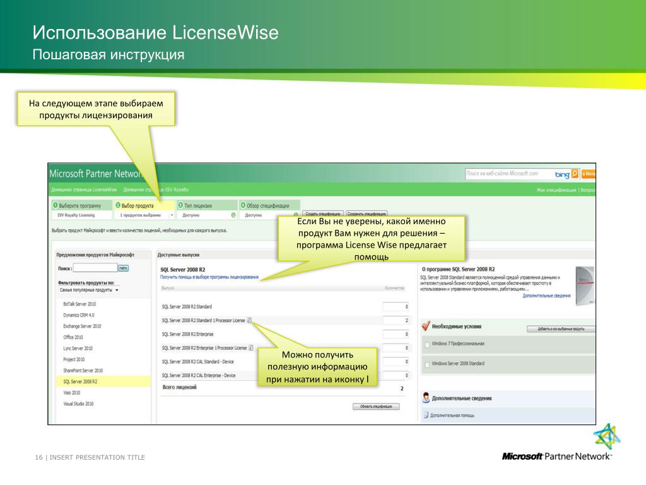Click the red checkmark icon by Необходимые условия
646x485 pixels.
click(x=426, y=326)
